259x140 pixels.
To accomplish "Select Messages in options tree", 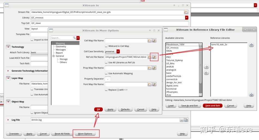I will [x=61, y=50].
